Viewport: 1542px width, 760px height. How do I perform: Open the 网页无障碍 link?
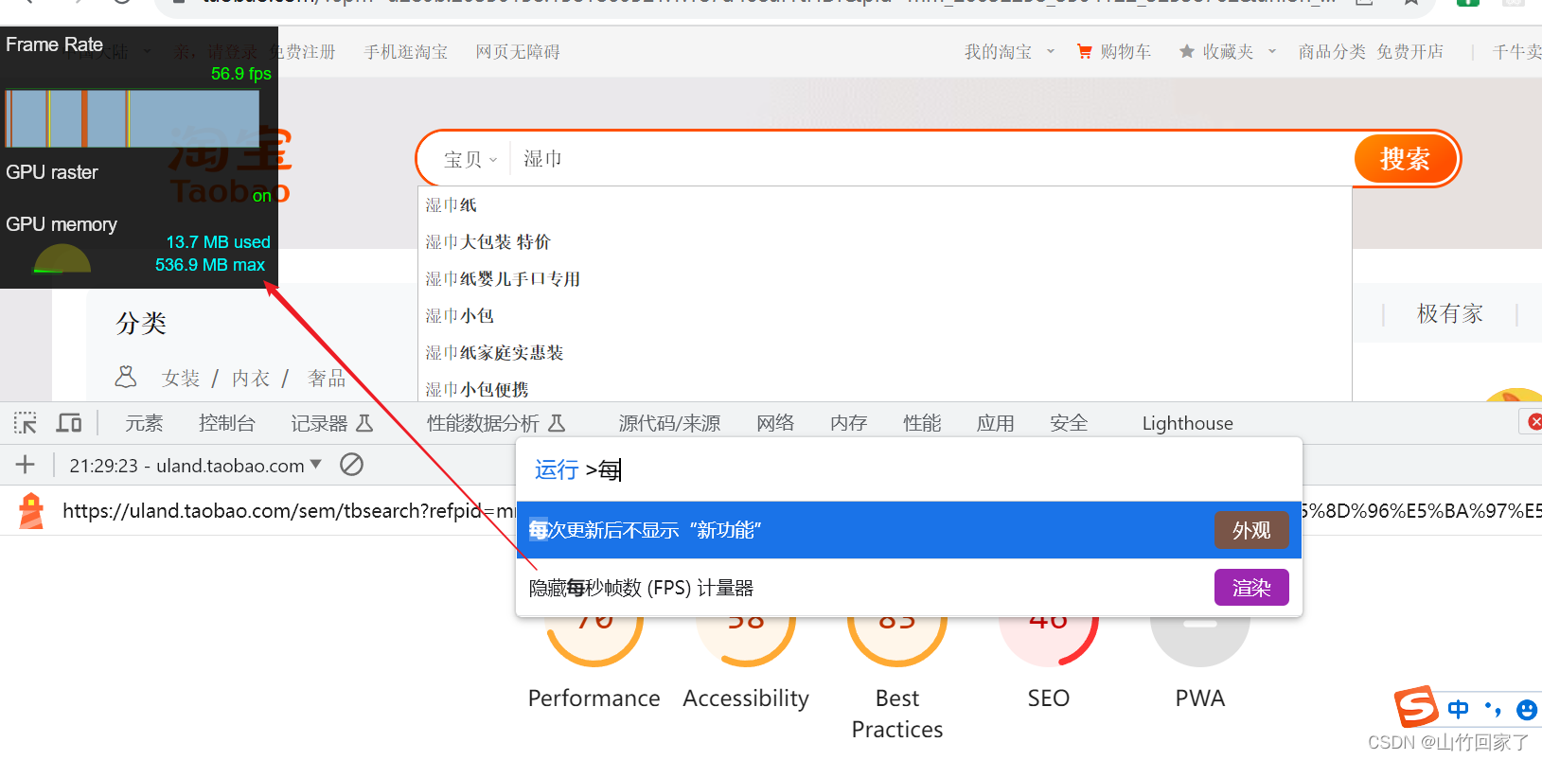(x=518, y=52)
